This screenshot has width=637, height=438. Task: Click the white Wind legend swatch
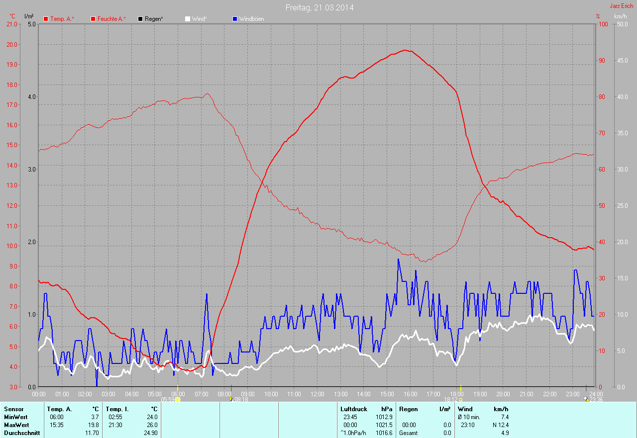[x=188, y=19]
